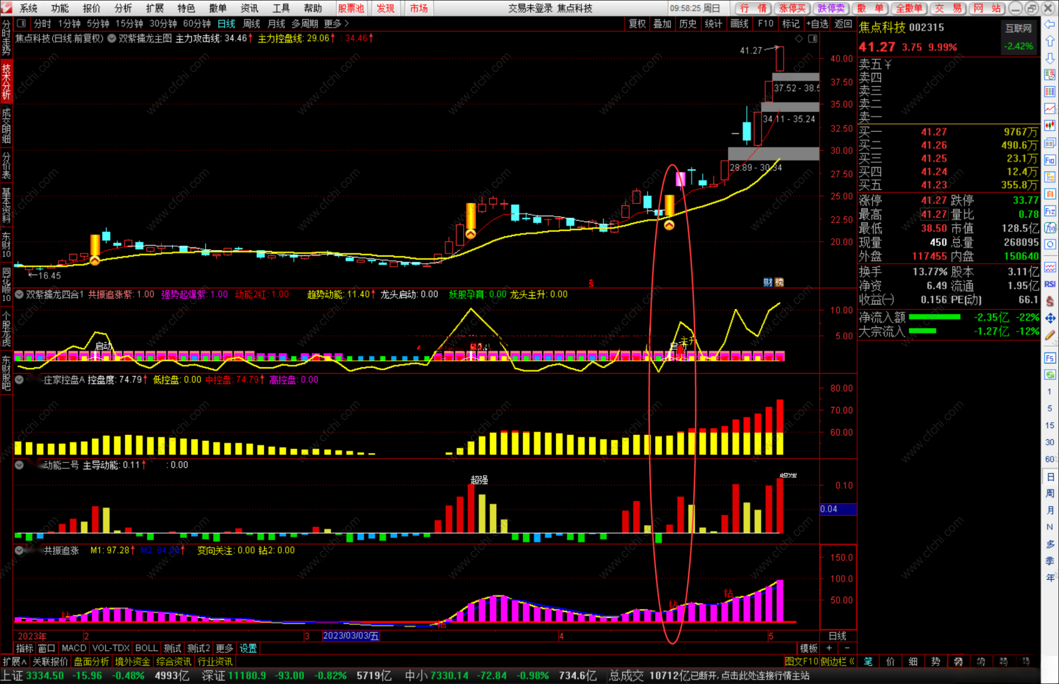The image size is (1059, 684).
Task: Toggle the round marker beside 双紫擒龙主图
Action: [x=112, y=38]
